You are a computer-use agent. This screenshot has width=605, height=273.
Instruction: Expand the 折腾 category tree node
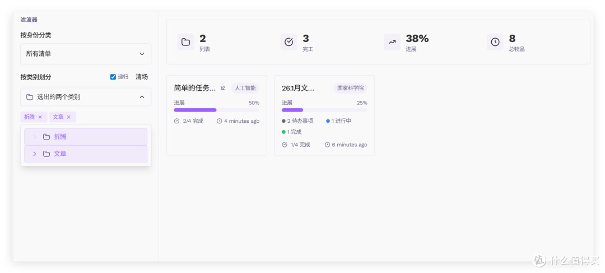click(34, 137)
